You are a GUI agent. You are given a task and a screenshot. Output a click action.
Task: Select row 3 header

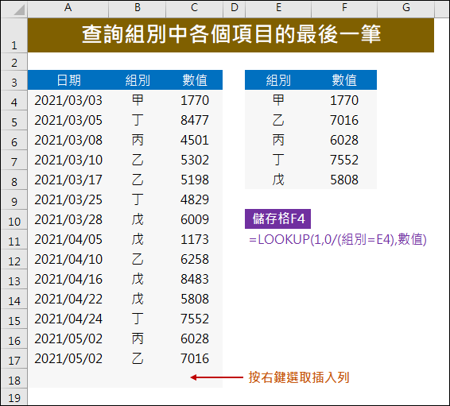14,80
